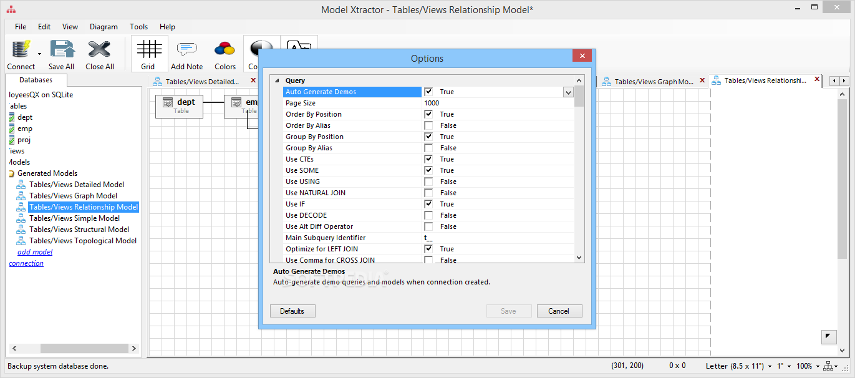Select the Tables/Views Relationship Model tree item
Image resolution: width=855 pixels, height=378 pixels.
coord(84,207)
